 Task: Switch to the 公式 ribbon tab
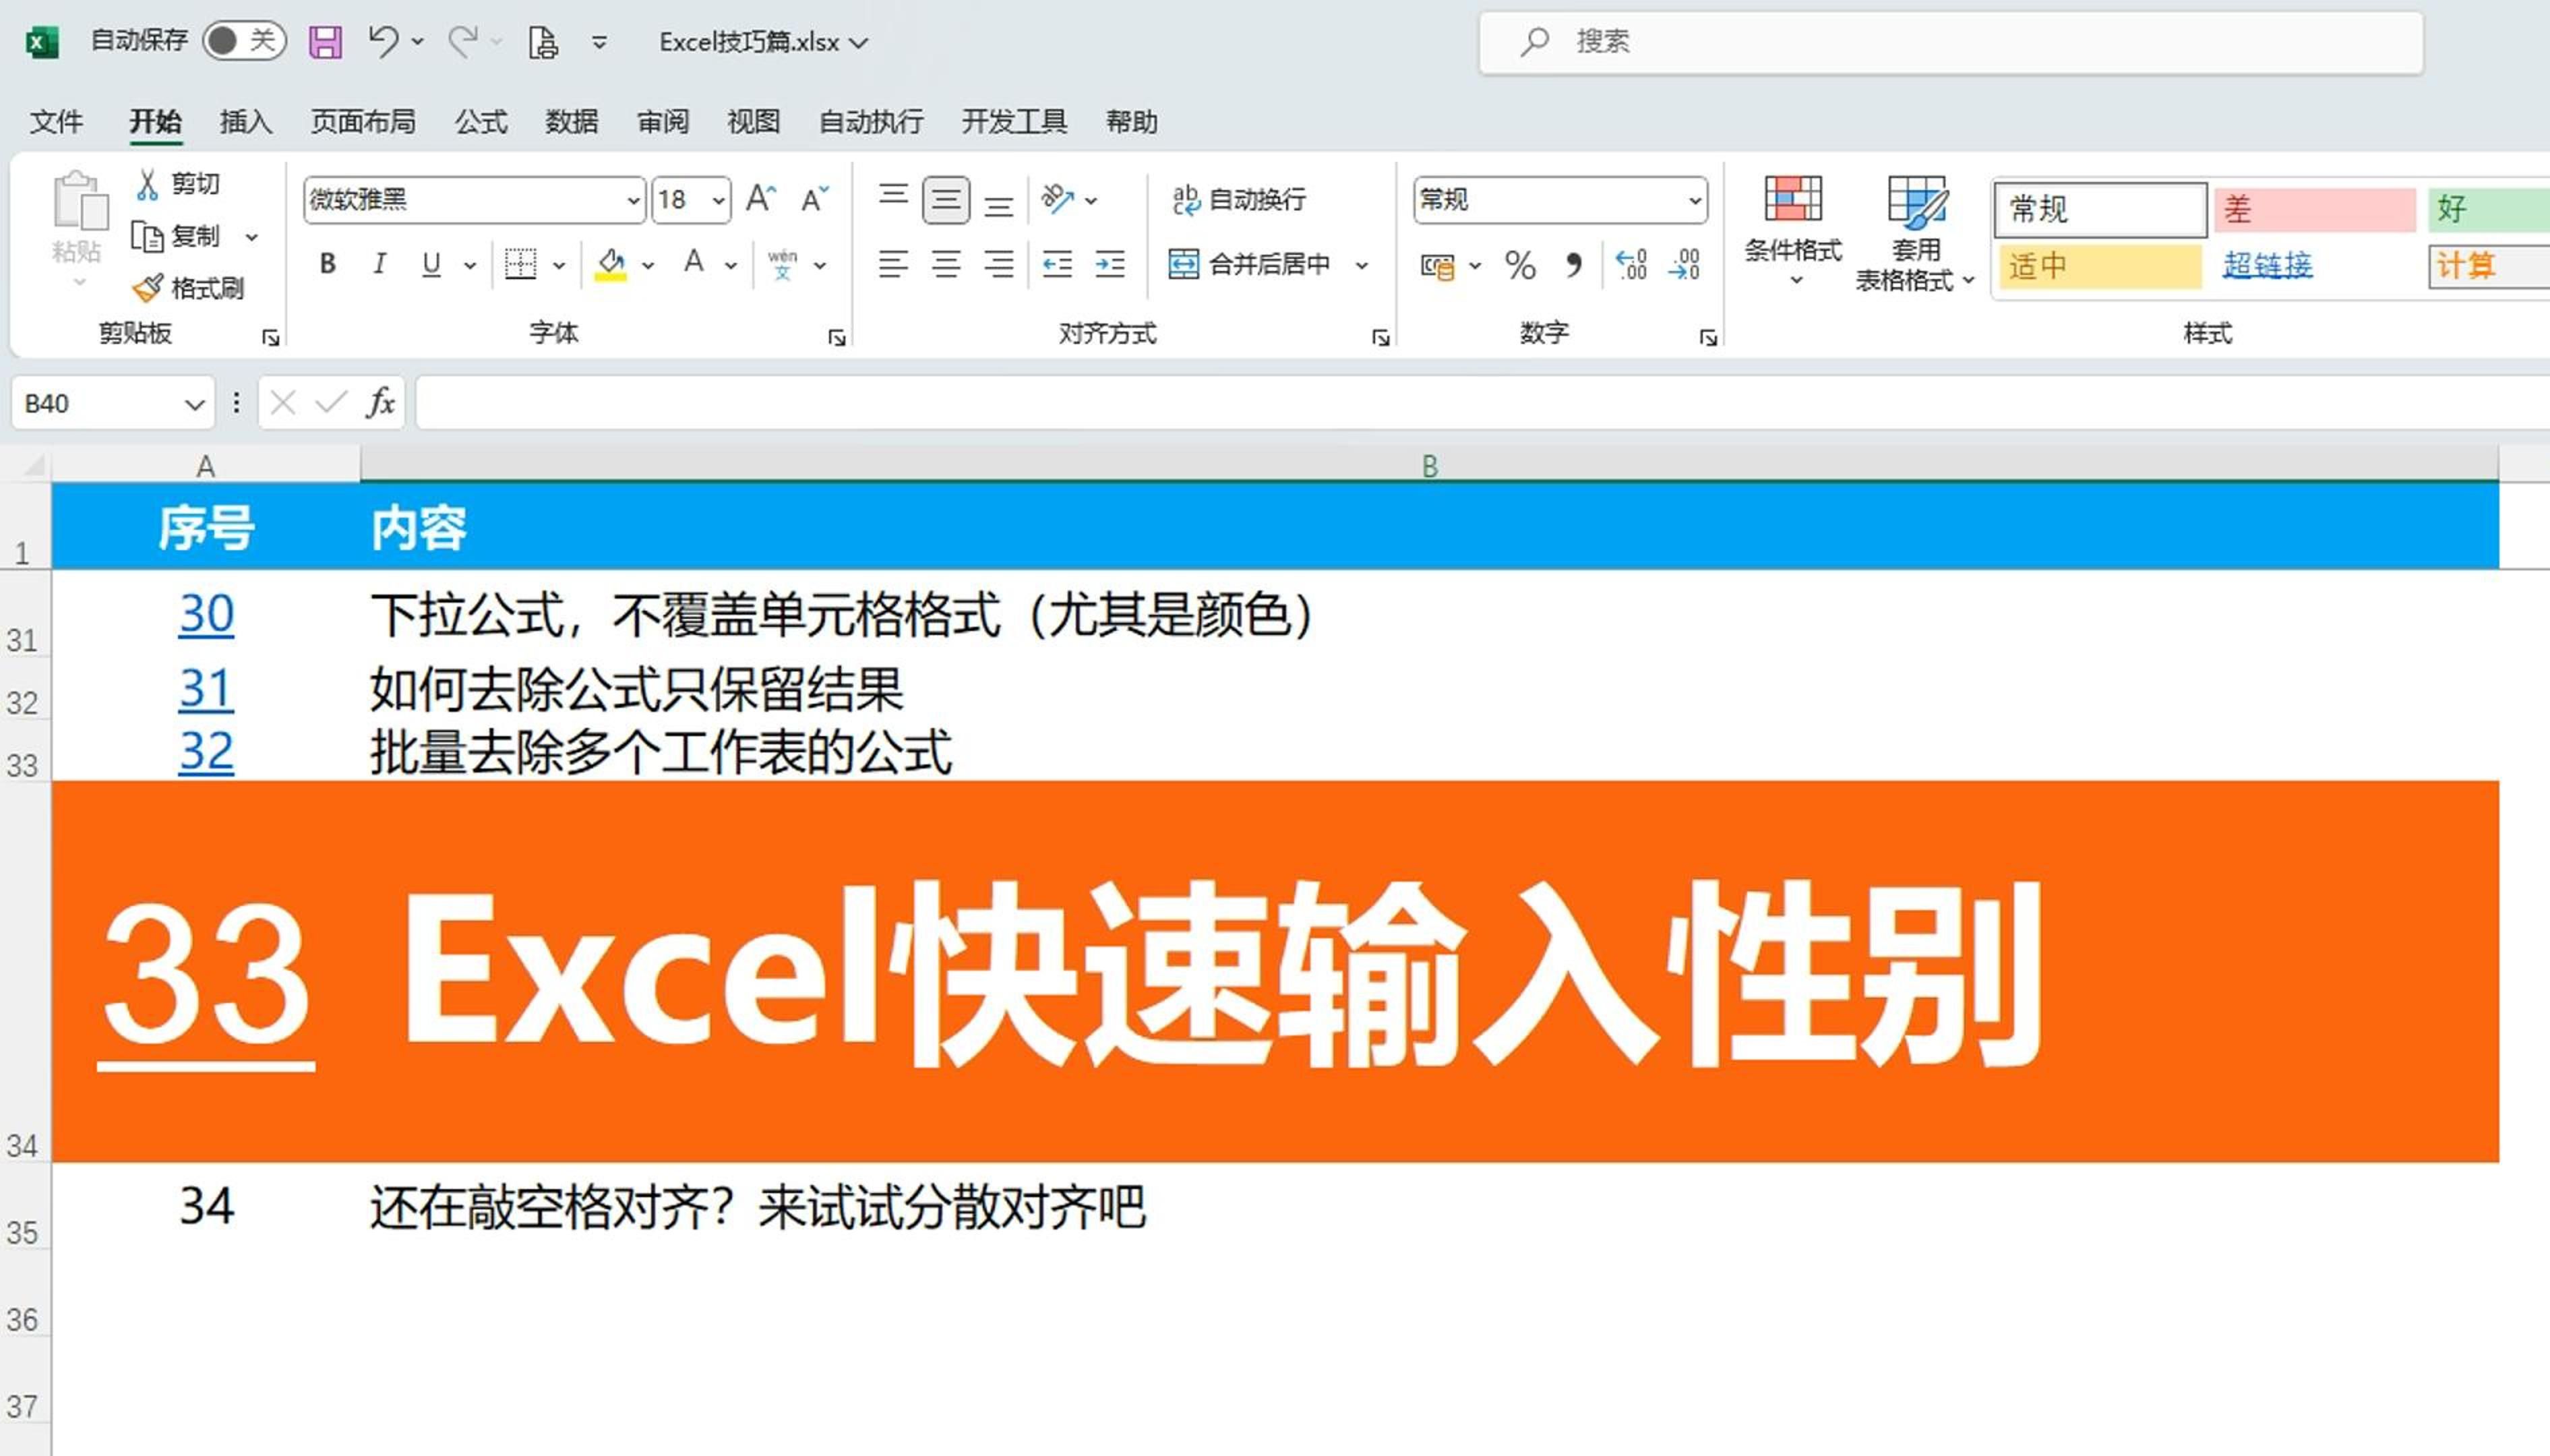(x=481, y=121)
